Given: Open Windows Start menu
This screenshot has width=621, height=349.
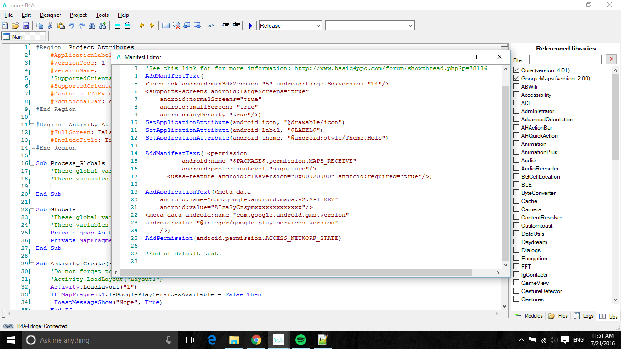Looking at the screenshot, I should (11, 340).
